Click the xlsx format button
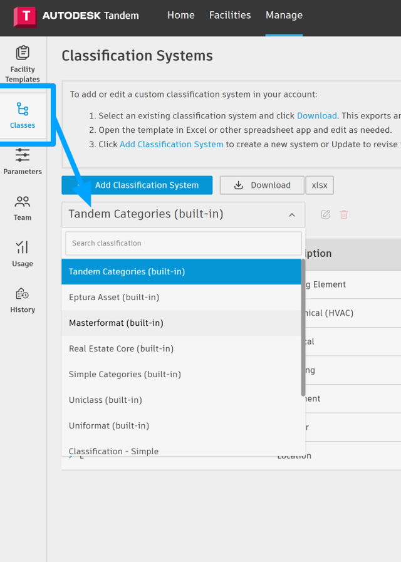Image resolution: width=401 pixels, height=562 pixels. (x=320, y=185)
